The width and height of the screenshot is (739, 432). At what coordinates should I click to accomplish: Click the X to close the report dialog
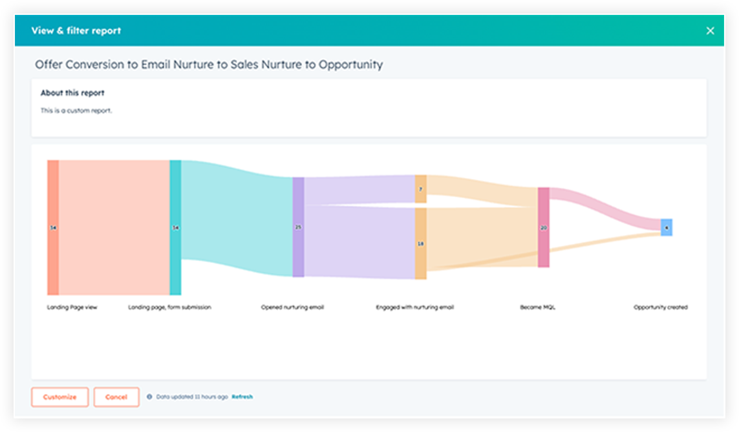coord(710,30)
